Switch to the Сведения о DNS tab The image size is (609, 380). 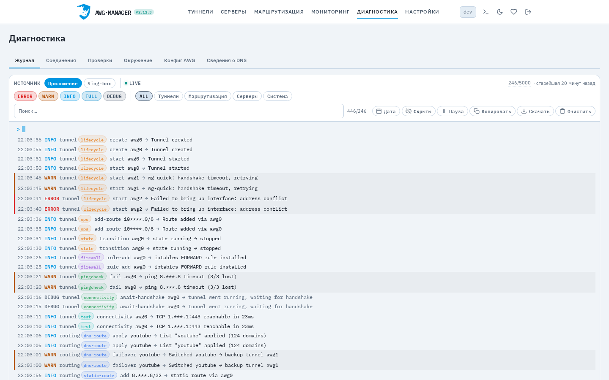[x=227, y=60]
